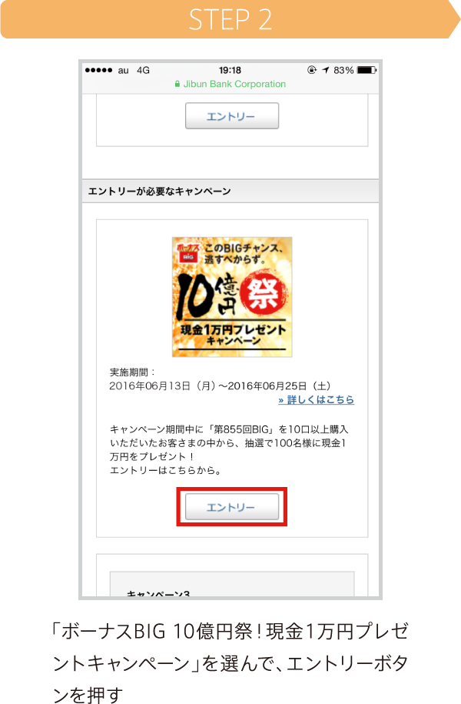Tap the red 祭 circle on the banner
This screenshot has width=461, height=704.
click(x=261, y=294)
